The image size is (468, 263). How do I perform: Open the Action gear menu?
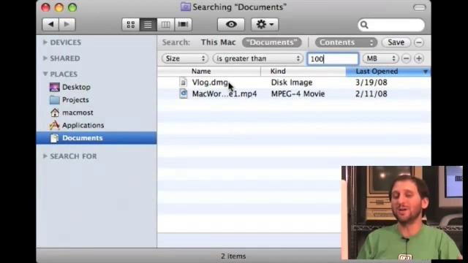(x=265, y=24)
